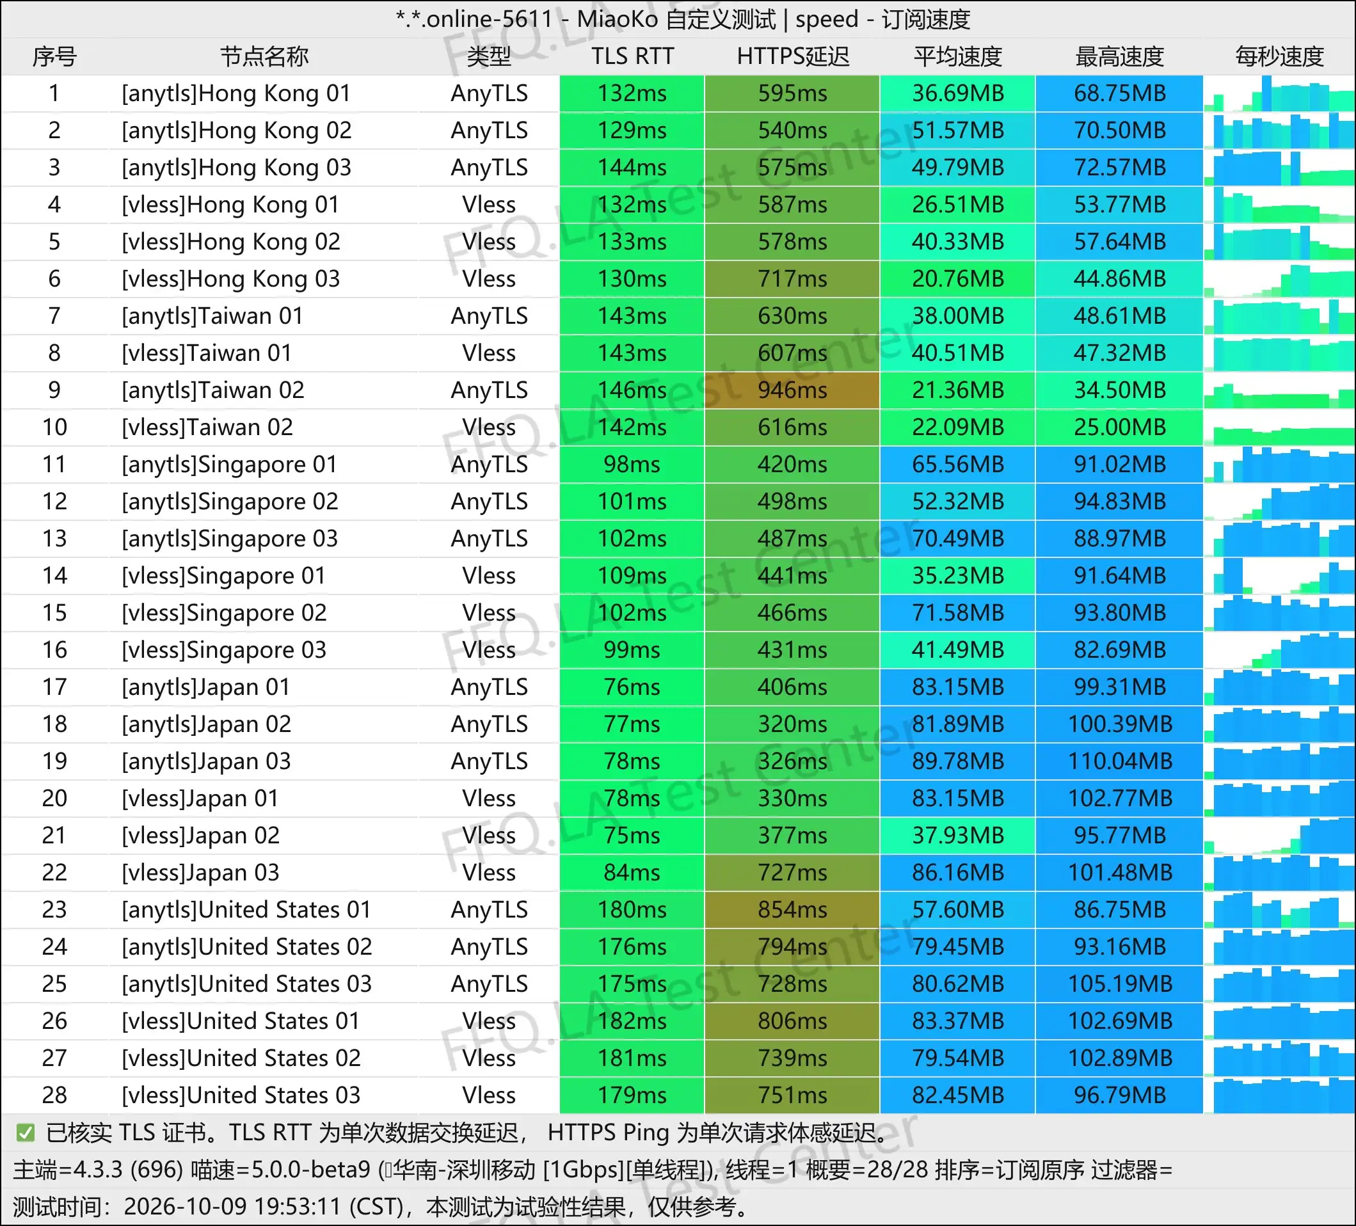1356x1226 pixels.
Task: Click per-second speed chart for [vless]Japan 02
Action: [x=1279, y=835]
